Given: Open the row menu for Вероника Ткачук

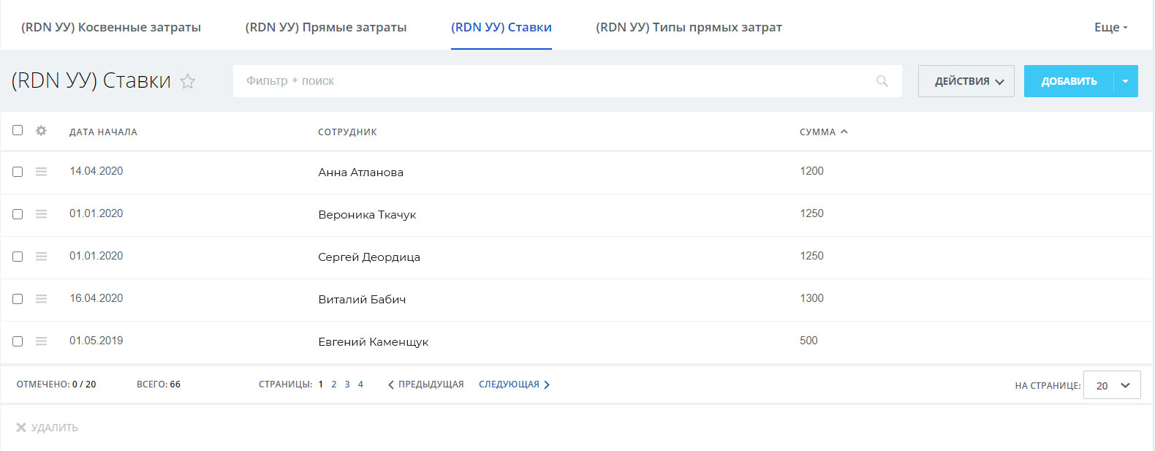Looking at the screenshot, I should [x=42, y=214].
